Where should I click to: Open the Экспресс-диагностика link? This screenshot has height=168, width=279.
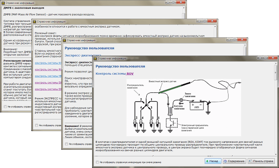pos(83,55)
